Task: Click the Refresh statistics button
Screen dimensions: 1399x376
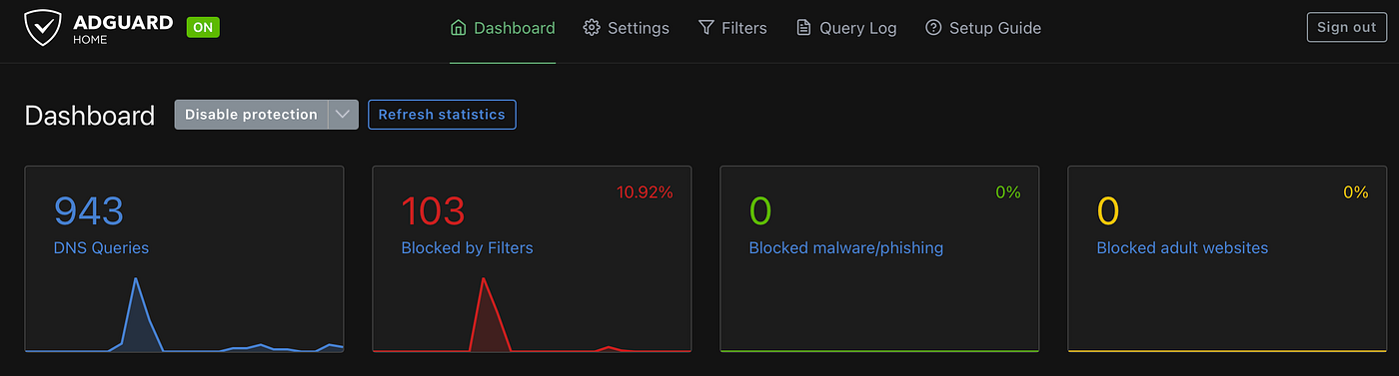Action: [x=442, y=115]
